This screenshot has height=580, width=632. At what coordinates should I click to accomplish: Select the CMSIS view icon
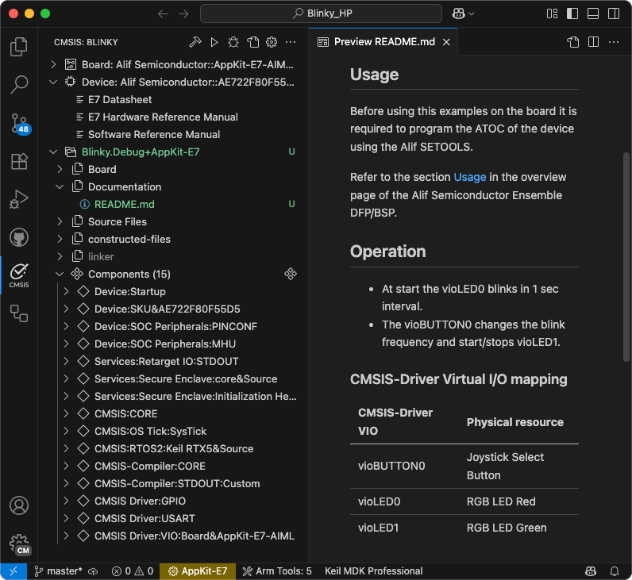pyautogui.click(x=19, y=275)
